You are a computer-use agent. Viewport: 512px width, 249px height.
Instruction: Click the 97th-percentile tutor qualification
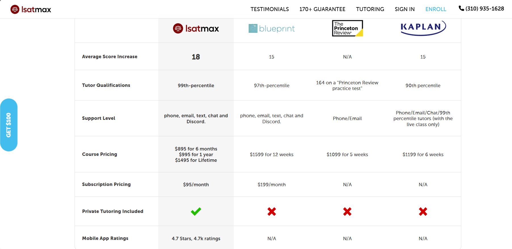tap(272, 85)
